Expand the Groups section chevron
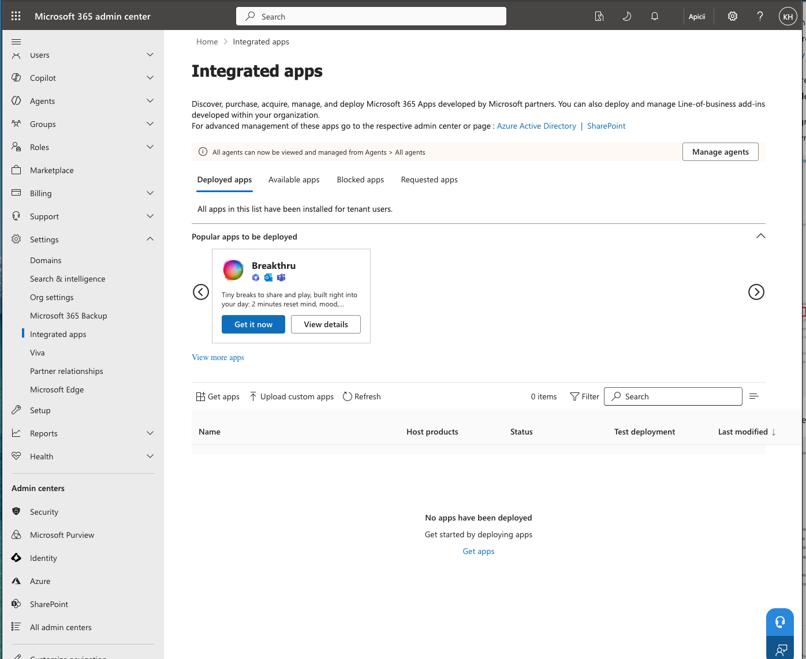 pos(150,124)
